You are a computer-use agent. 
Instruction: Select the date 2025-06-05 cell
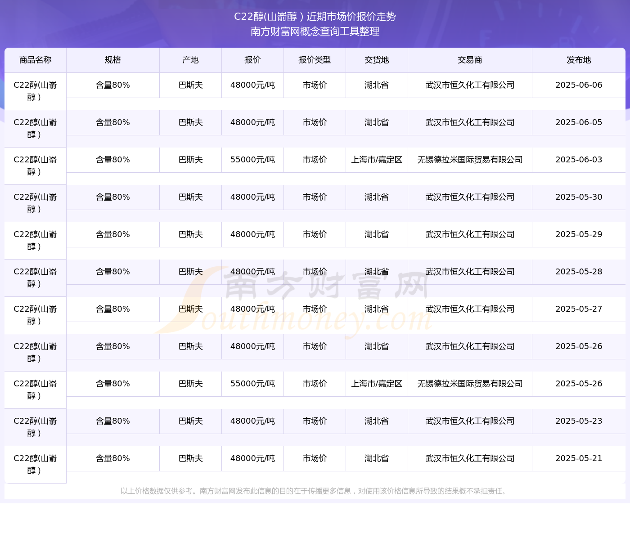click(579, 122)
